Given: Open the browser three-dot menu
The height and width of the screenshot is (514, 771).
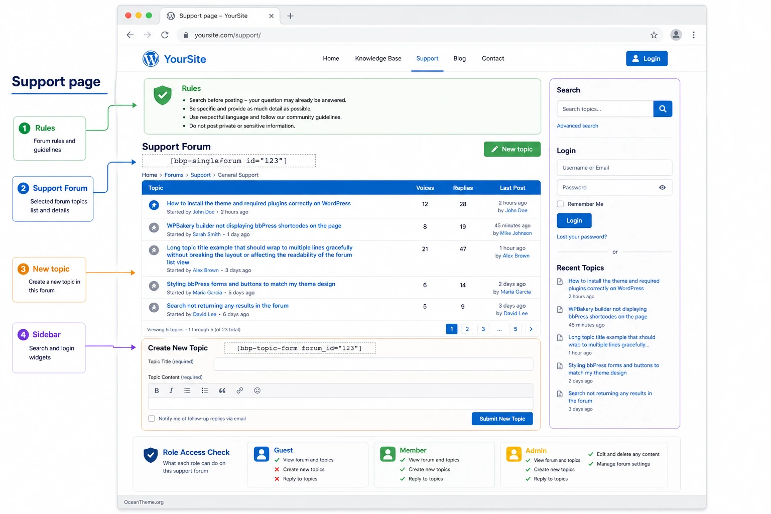Looking at the screenshot, I should click(694, 35).
